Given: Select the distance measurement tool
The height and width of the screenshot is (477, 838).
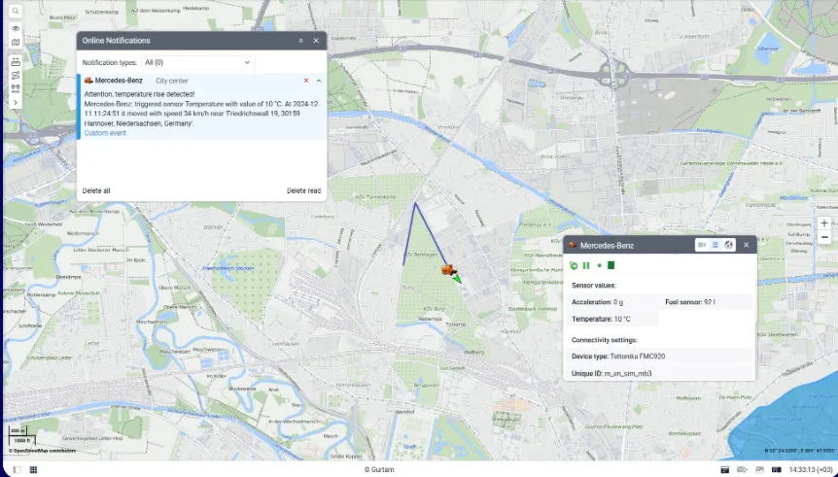Looking at the screenshot, I should point(16,61).
